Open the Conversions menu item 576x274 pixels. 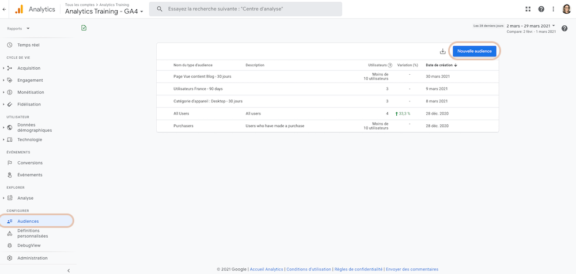30,163
